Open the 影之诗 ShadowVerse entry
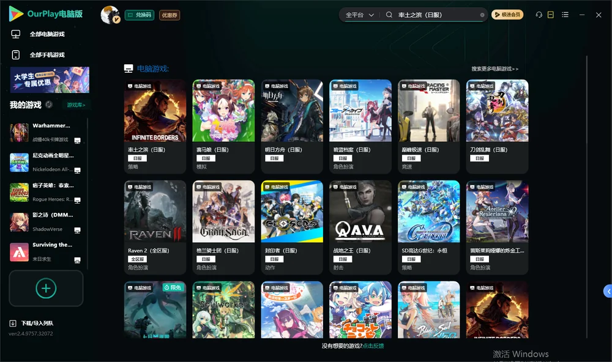Screen dimensions: 612x362 point(46,222)
